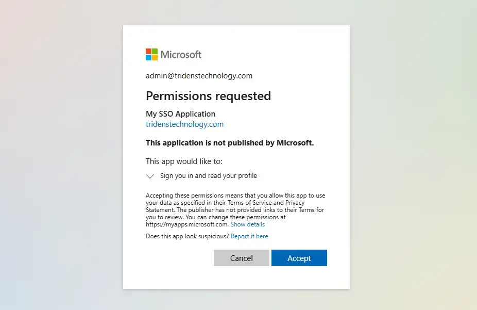This screenshot has width=477, height=310.
Task: Click the "not published by Microsoft" warning
Action: tap(230, 143)
